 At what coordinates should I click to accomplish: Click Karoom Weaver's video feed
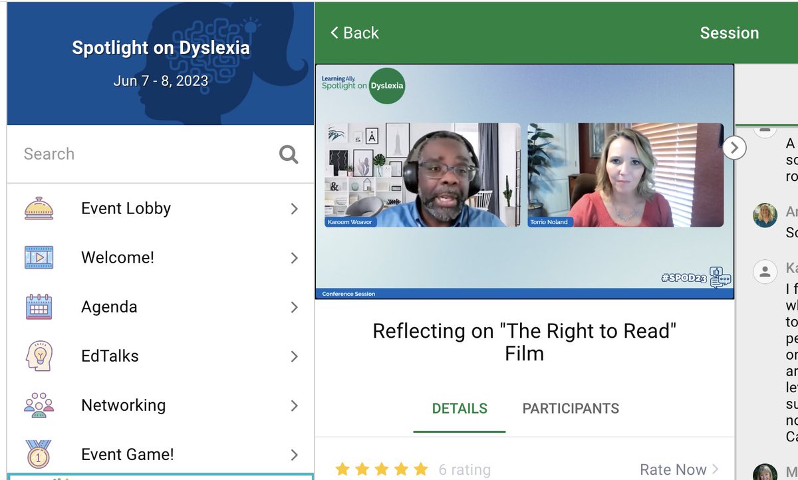pos(423,175)
